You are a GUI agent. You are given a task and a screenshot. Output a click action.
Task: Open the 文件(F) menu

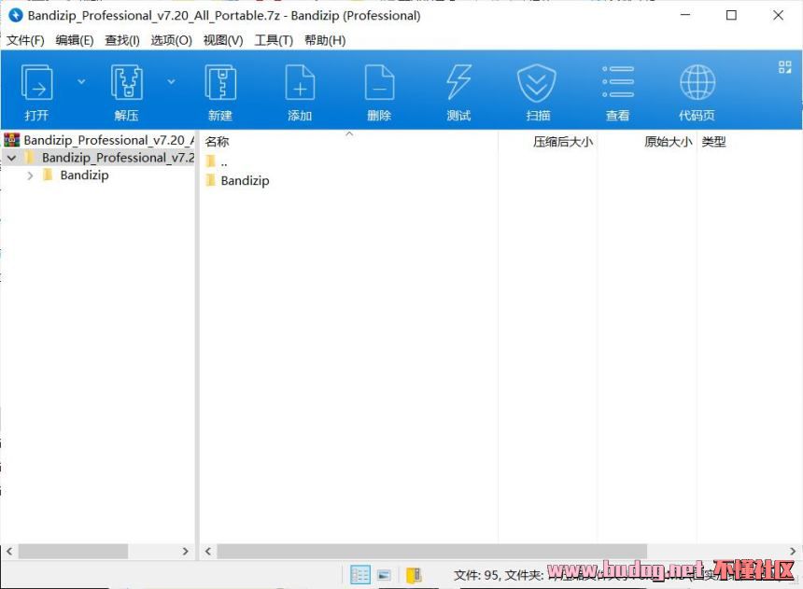click(x=25, y=40)
